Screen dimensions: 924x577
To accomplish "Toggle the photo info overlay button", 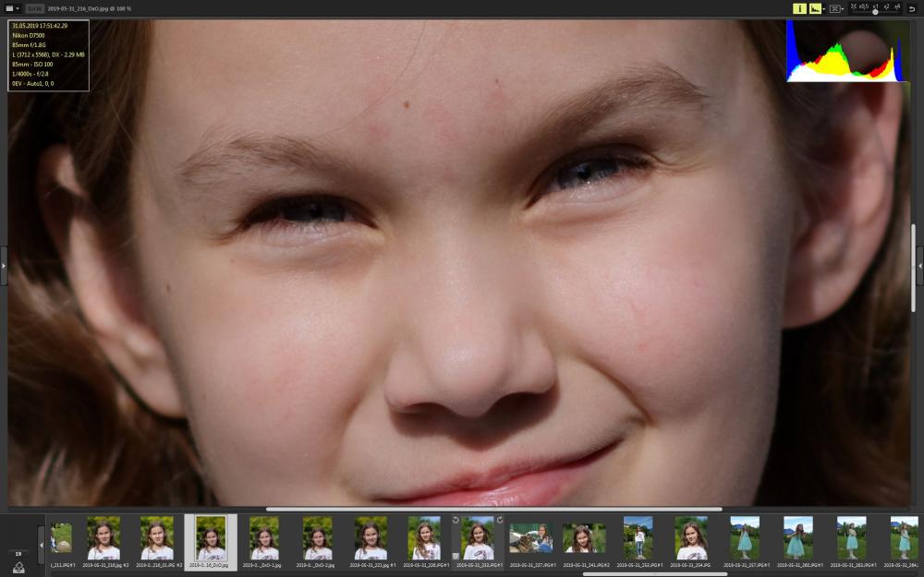I will tap(799, 8).
